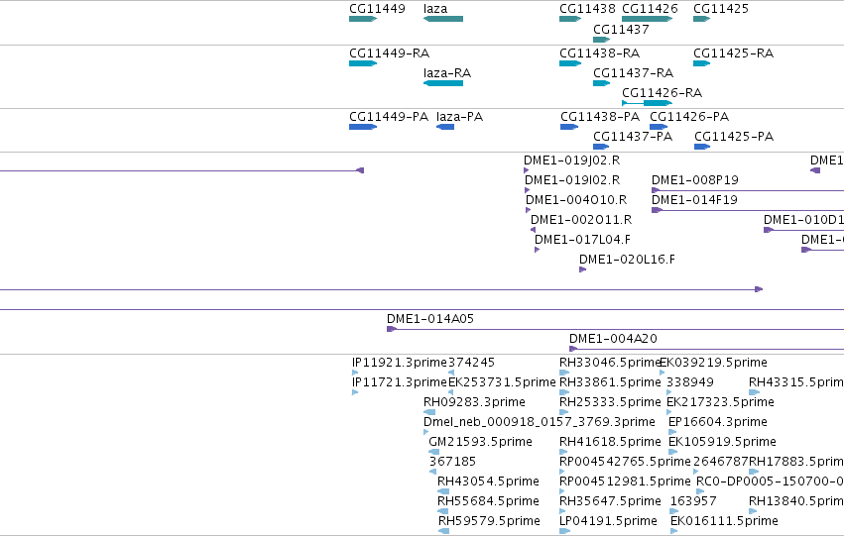Select the CG11426 gene bar
The width and height of the screenshot is (844, 536).
pos(647,19)
